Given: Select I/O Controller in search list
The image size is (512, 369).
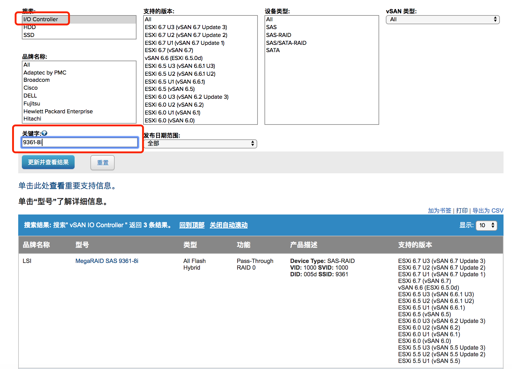Looking at the screenshot, I should 79,19.
